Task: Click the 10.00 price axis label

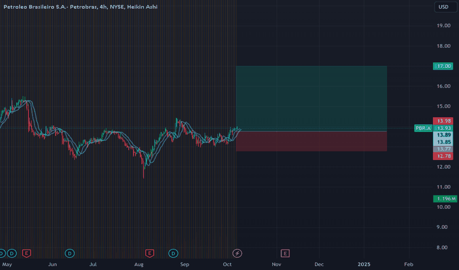Action: click(443, 207)
